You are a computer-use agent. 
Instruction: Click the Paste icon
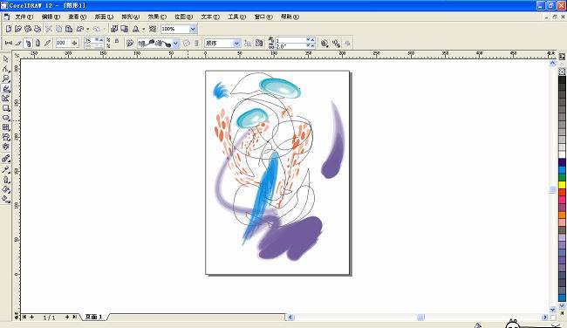[69, 29]
